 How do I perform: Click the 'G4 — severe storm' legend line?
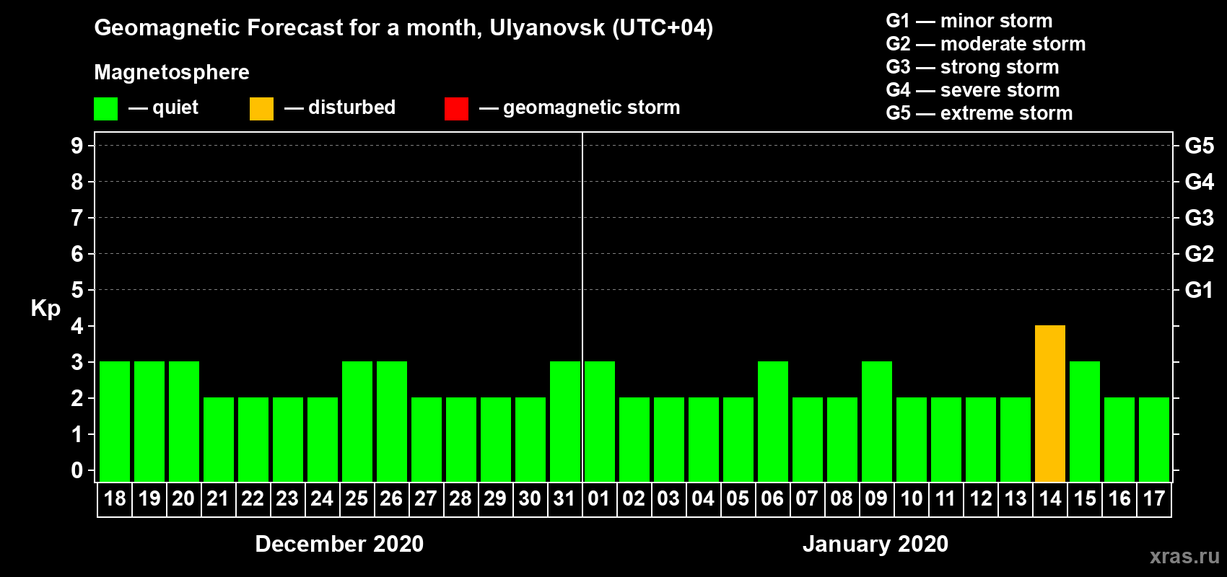973,90
